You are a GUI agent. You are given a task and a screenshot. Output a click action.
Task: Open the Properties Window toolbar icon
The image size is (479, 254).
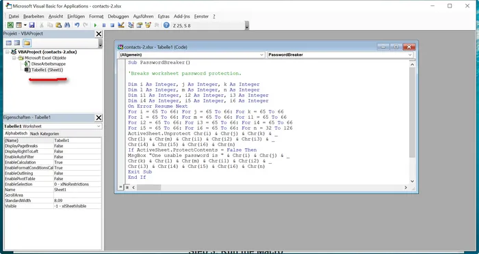pos(140,25)
